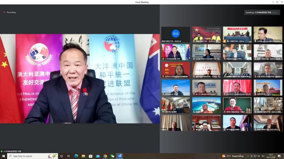Select the 彭小仕 participant tile
Screen dimensions: 284x159
tap(206, 88)
